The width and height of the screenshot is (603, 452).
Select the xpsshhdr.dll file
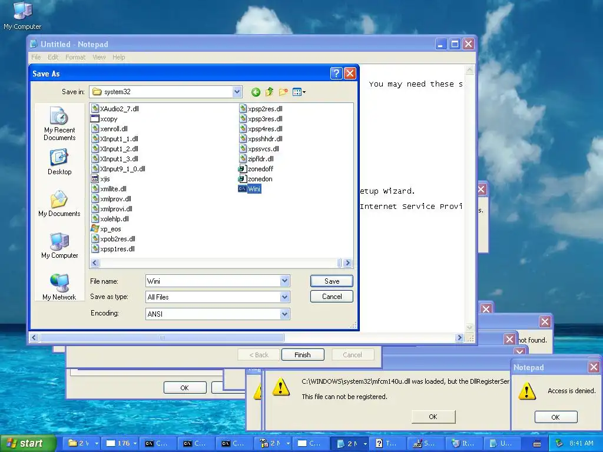tap(261, 139)
